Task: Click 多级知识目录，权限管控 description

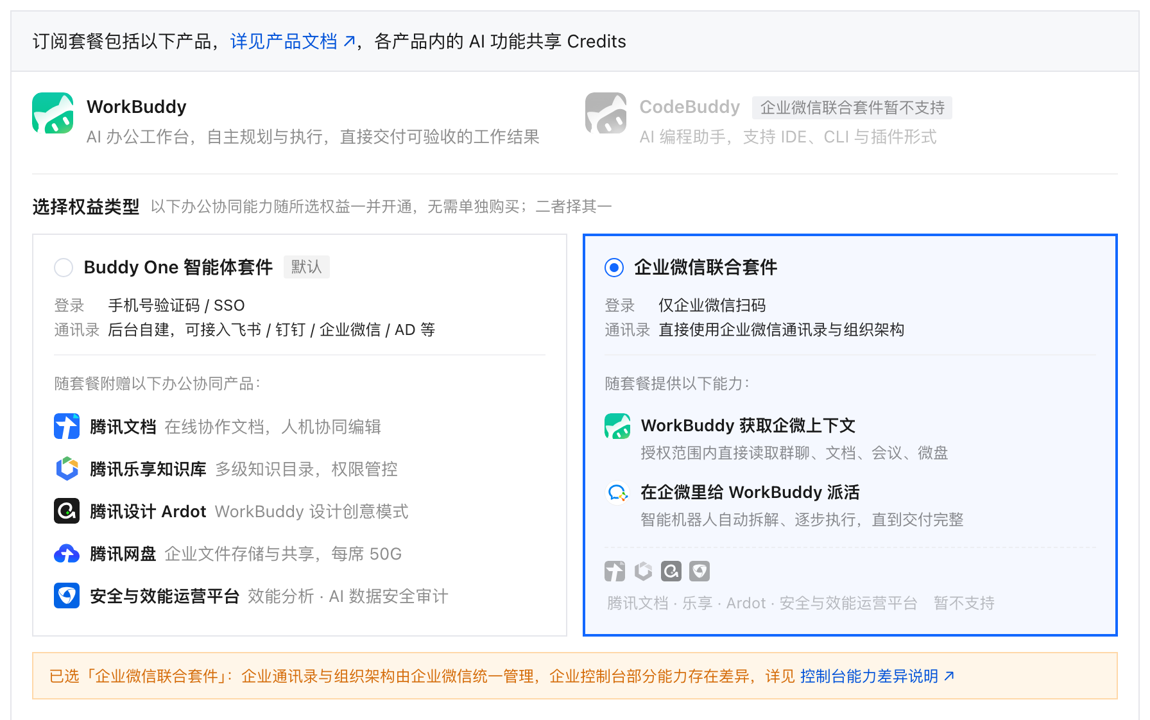Action: pyautogui.click(x=307, y=468)
